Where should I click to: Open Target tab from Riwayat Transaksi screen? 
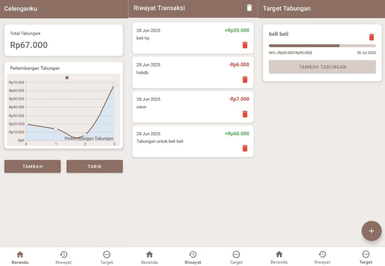click(x=236, y=258)
